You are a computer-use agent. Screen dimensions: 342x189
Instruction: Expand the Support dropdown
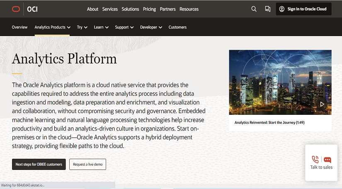tap(124, 27)
